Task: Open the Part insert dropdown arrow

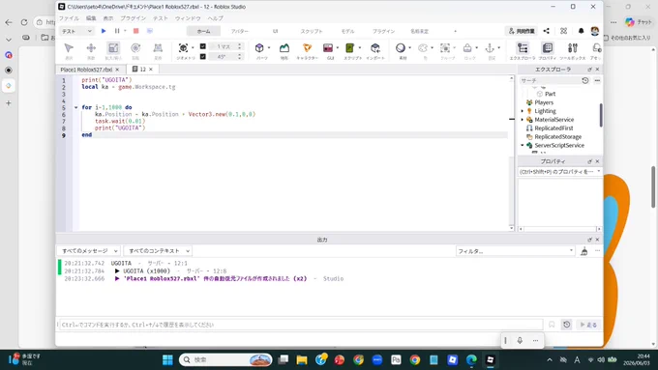Action: click(x=269, y=47)
